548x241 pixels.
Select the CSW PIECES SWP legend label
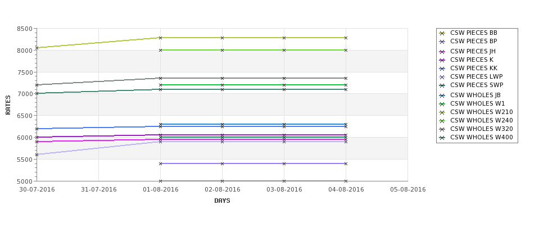point(477,85)
